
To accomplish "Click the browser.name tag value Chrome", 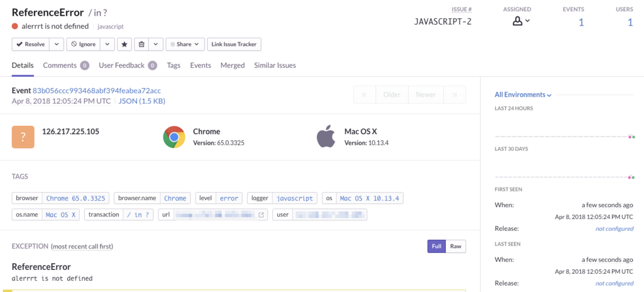I will coord(175,198).
